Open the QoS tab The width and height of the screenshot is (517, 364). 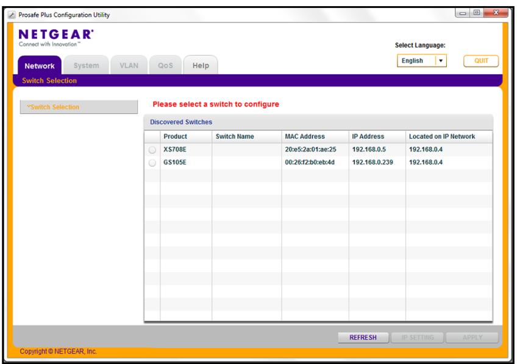click(165, 66)
